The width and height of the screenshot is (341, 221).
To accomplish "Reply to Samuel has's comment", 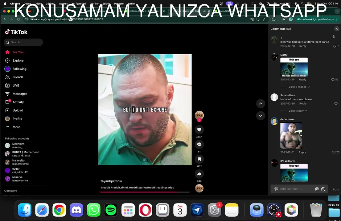I will (303, 104).
